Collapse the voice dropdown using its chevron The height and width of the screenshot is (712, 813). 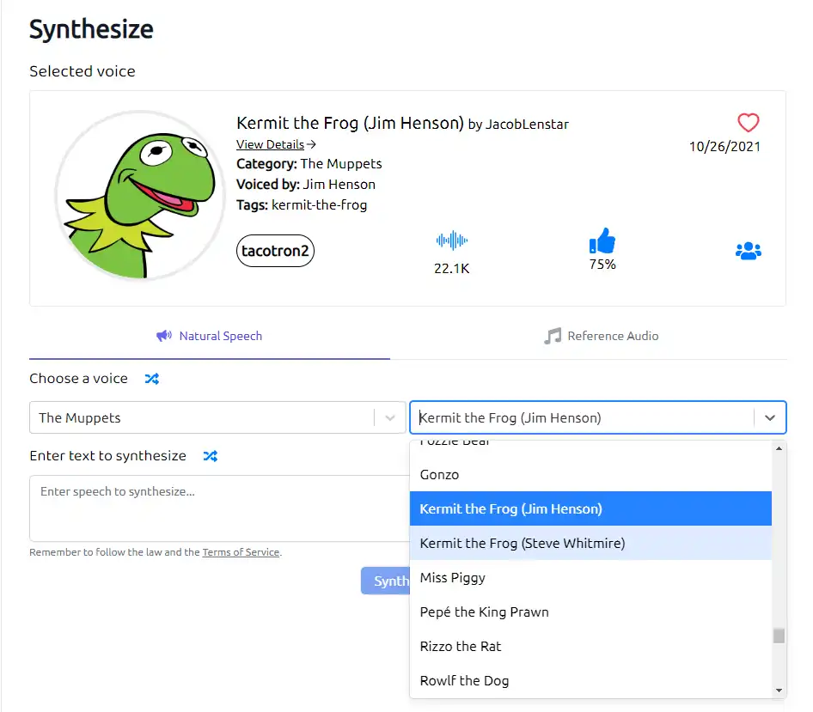coord(770,417)
